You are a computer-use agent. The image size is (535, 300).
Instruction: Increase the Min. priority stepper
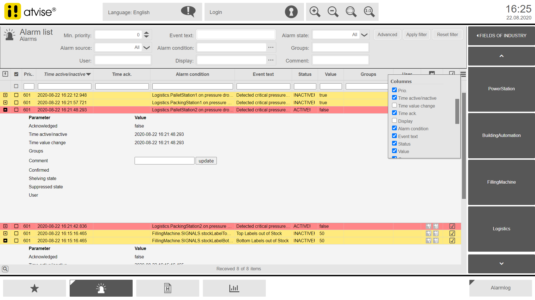147,33
